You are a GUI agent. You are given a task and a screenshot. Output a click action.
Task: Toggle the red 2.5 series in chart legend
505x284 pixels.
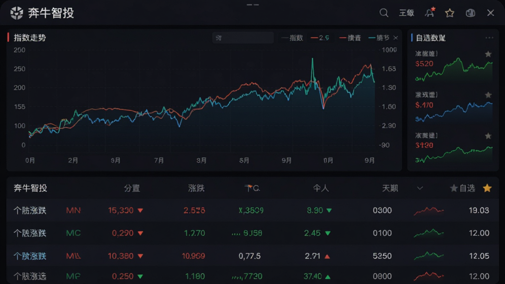click(320, 38)
